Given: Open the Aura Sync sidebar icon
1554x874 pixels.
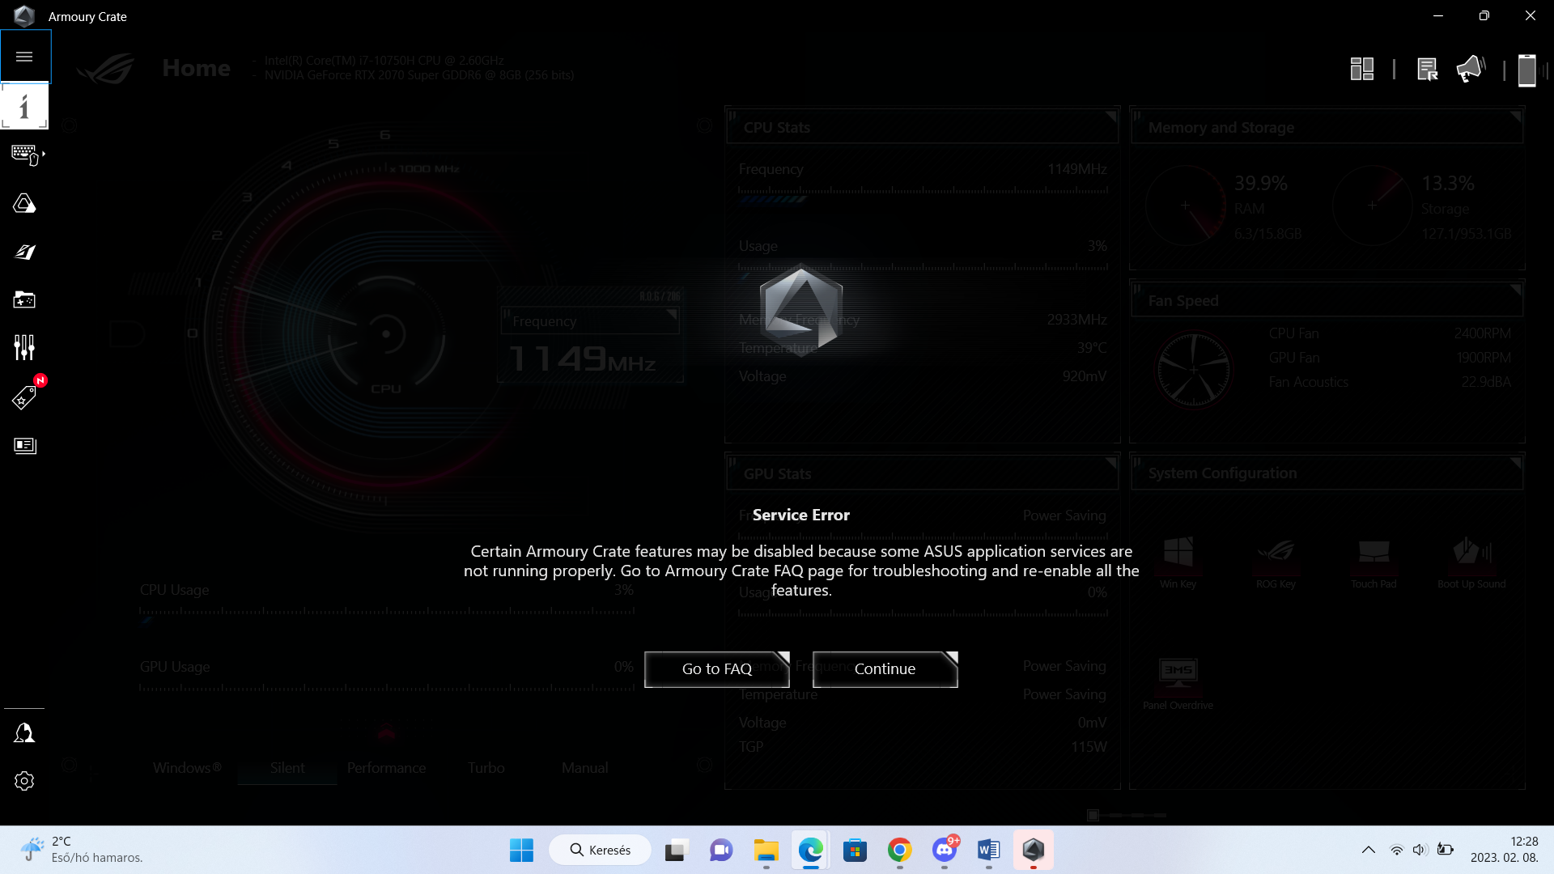Looking at the screenshot, I should click(x=24, y=203).
